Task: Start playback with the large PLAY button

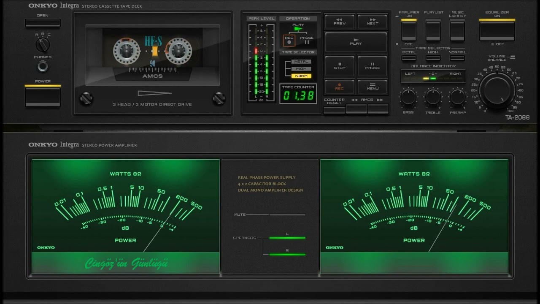Action: click(x=356, y=42)
